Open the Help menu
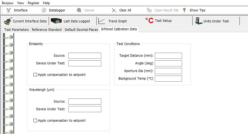This screenshot has width=248, height=134. click(46, 3)
